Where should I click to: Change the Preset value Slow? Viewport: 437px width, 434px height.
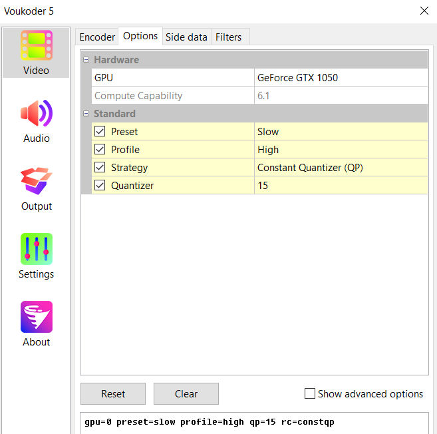(x=341, y=132)
